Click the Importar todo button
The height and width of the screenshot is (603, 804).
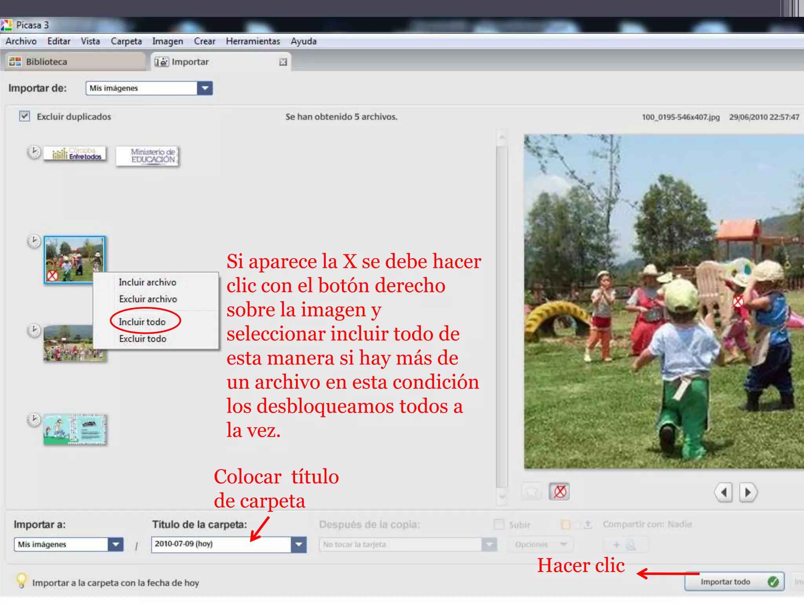tap(735, 582)
